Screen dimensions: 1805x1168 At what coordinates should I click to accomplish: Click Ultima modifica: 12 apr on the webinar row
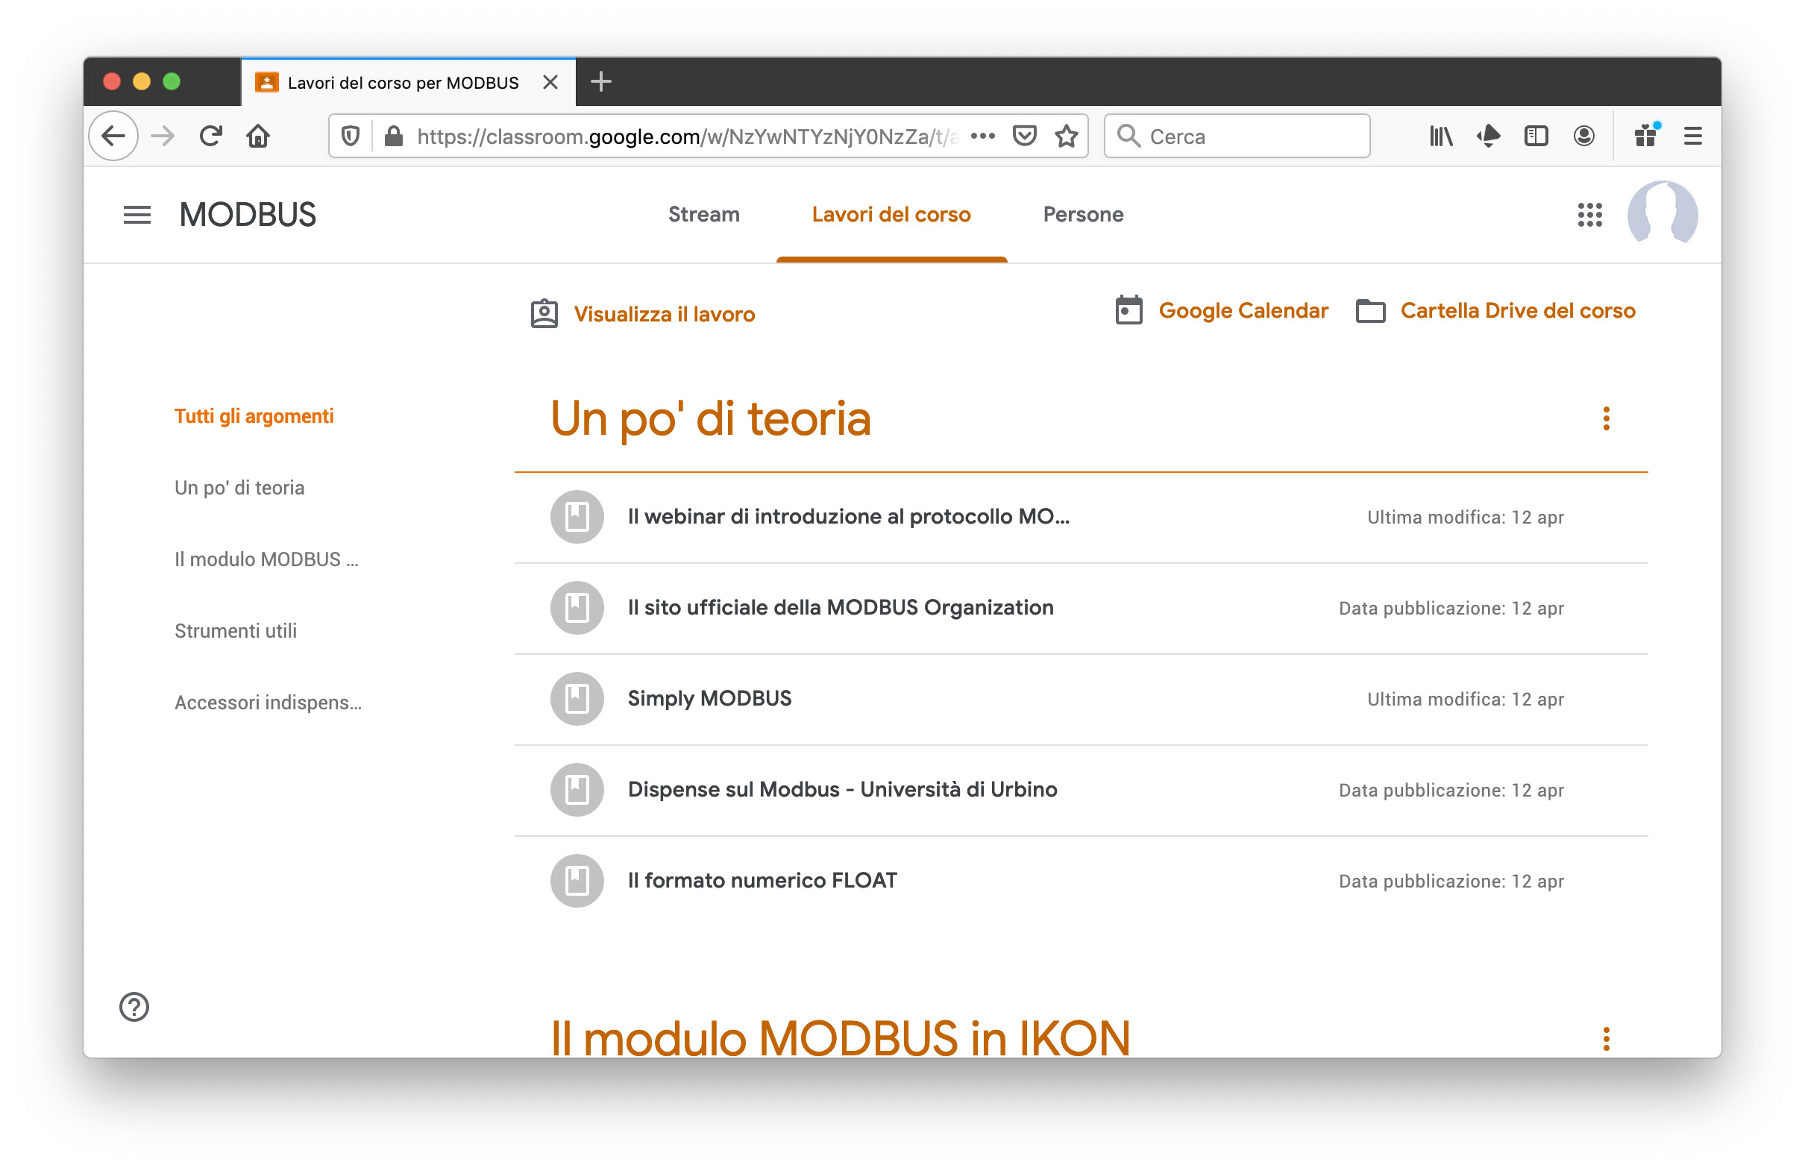click(1465, 518)
